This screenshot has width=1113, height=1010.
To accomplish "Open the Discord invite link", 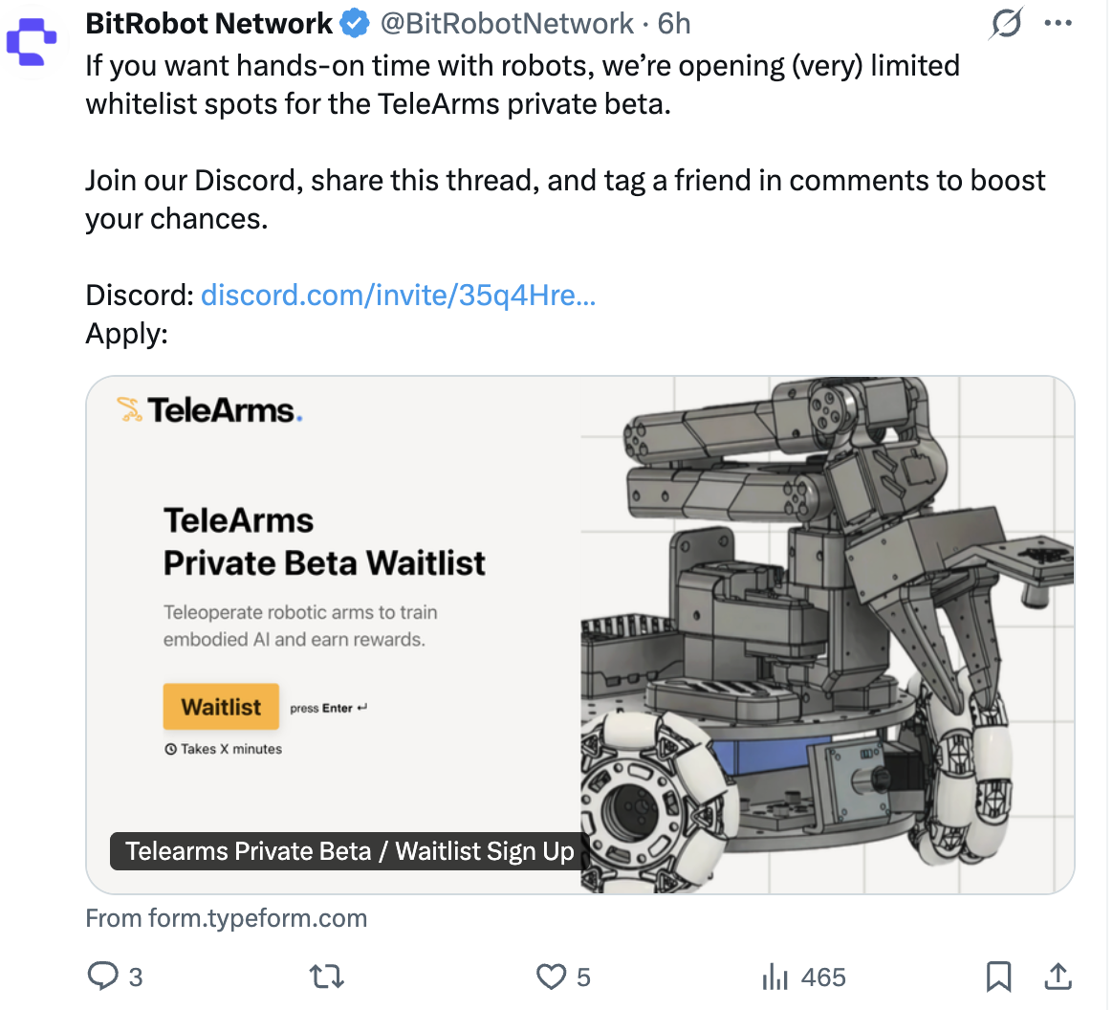I will 398,295.
